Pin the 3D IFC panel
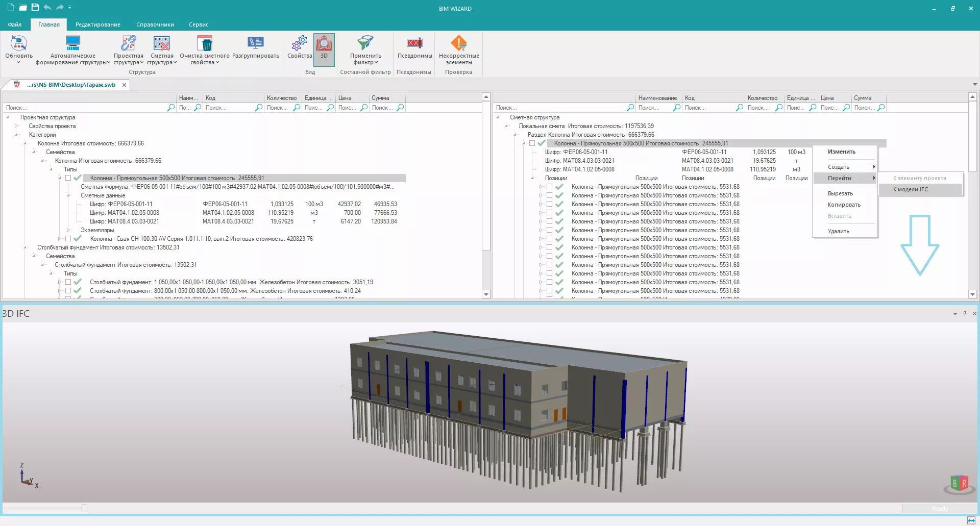The width and height of the screenshot is (980, 526). (965, 313)
